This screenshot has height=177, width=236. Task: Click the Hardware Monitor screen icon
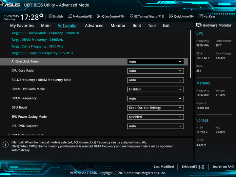pyautogui.click(x=198, y=25)
